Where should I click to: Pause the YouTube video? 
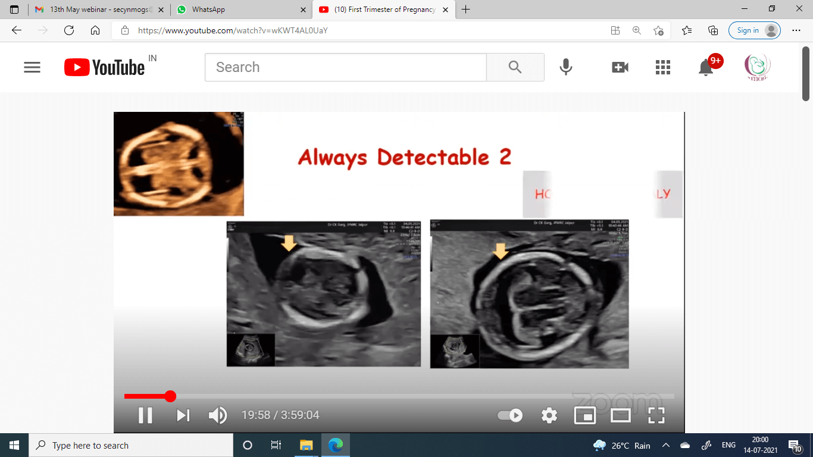[x=145, y=415]
